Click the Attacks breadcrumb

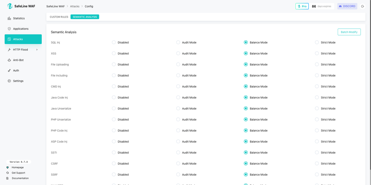coord(75,6)
